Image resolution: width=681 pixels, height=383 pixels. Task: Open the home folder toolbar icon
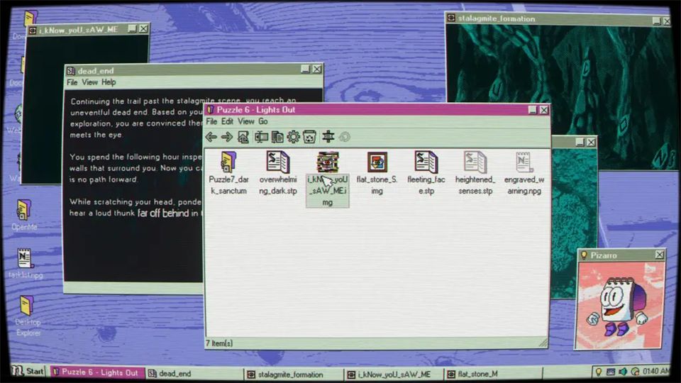[x=243, y=137]
